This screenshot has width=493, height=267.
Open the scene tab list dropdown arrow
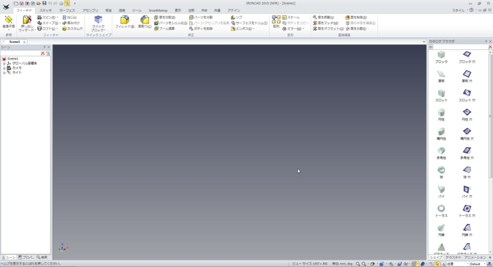coord(424,42)
